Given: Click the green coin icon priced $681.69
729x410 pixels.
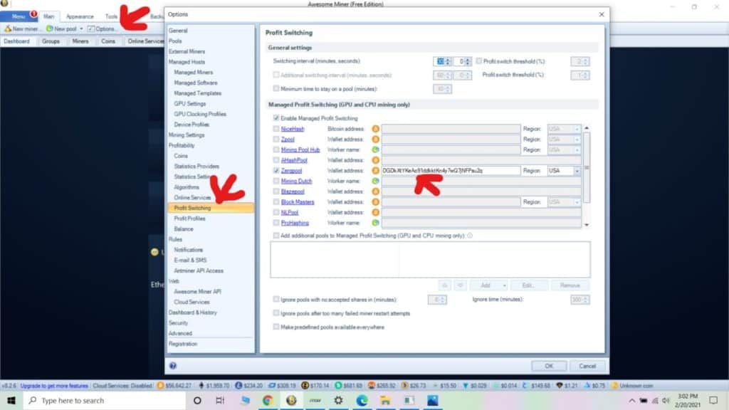Looking at the screenshot, I should pos(338,386).
